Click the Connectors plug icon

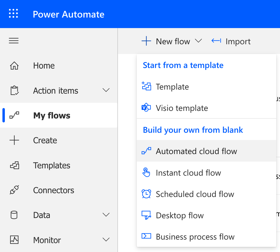(14, 190)
